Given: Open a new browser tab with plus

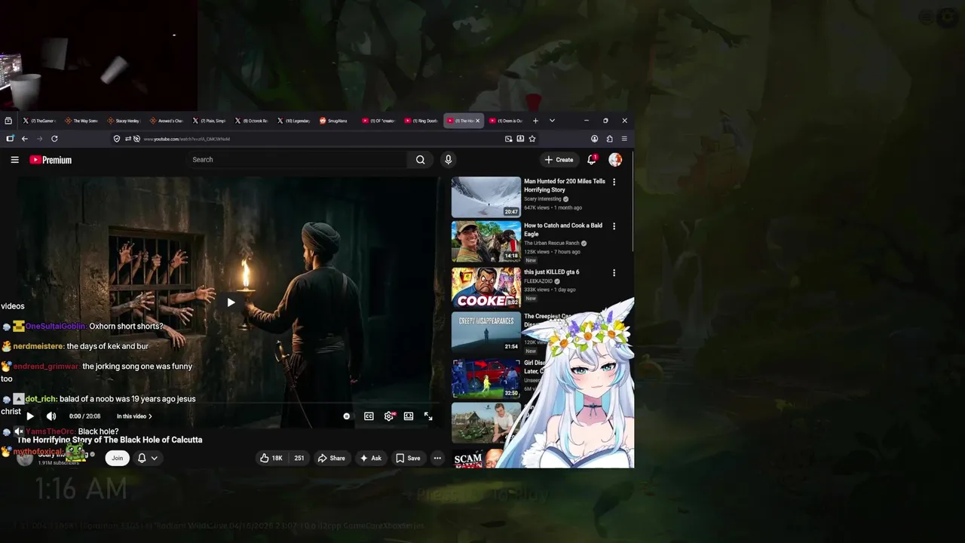Looking at the screenshot, I should click(535, 121).
